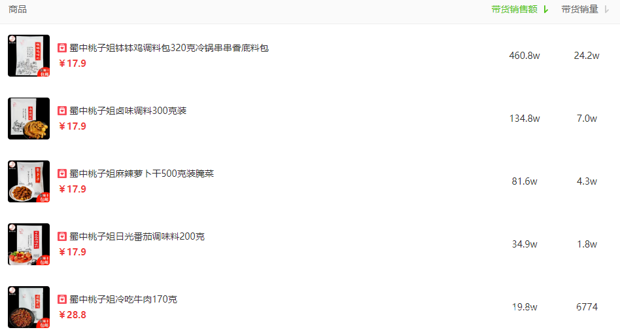The width and height of the screenshot is (620, 332).
Task: Click the 钵钵鸡调料包 product thumbnail
Action: [29, 56]
